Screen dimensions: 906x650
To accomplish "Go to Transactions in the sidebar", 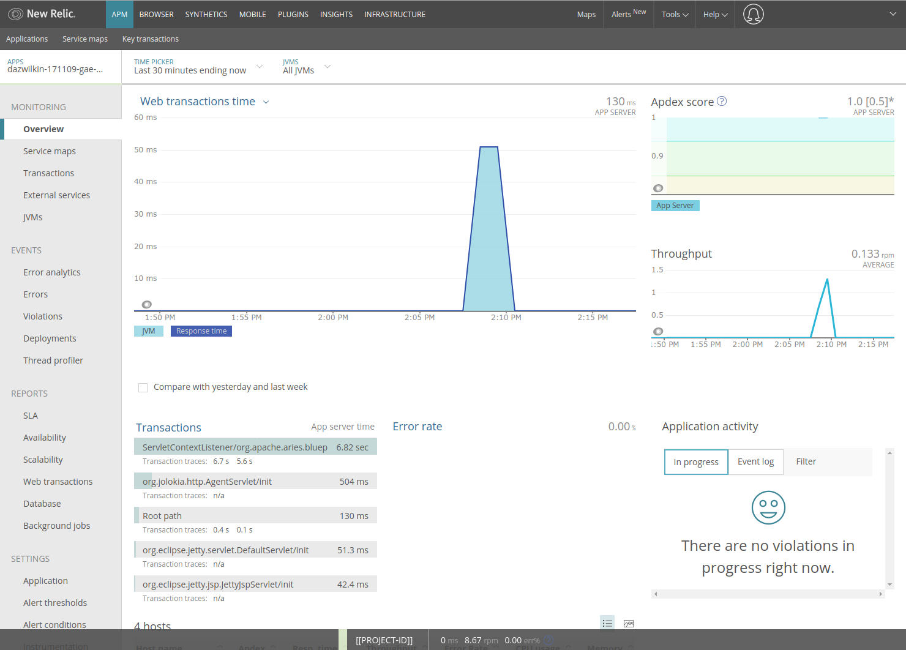I will (49, 173).
